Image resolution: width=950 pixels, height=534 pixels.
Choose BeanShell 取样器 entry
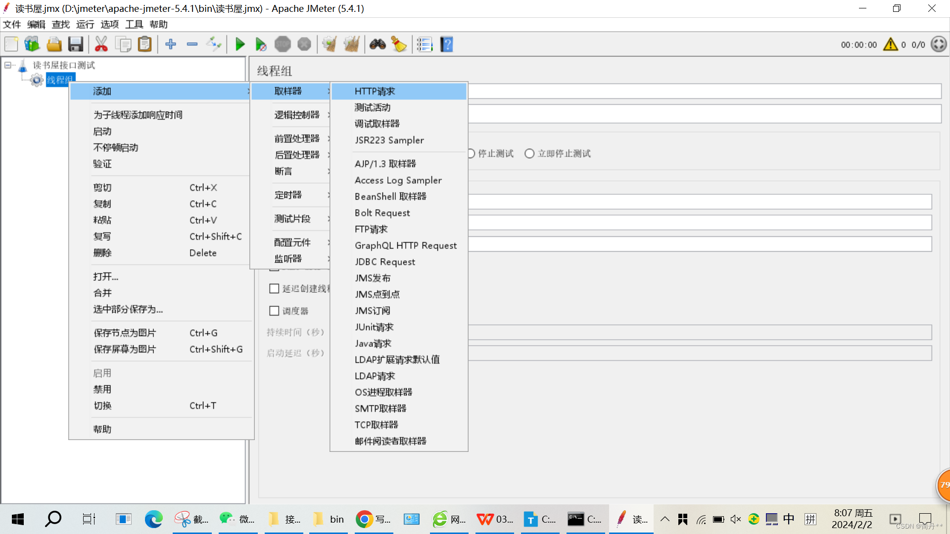399,197
